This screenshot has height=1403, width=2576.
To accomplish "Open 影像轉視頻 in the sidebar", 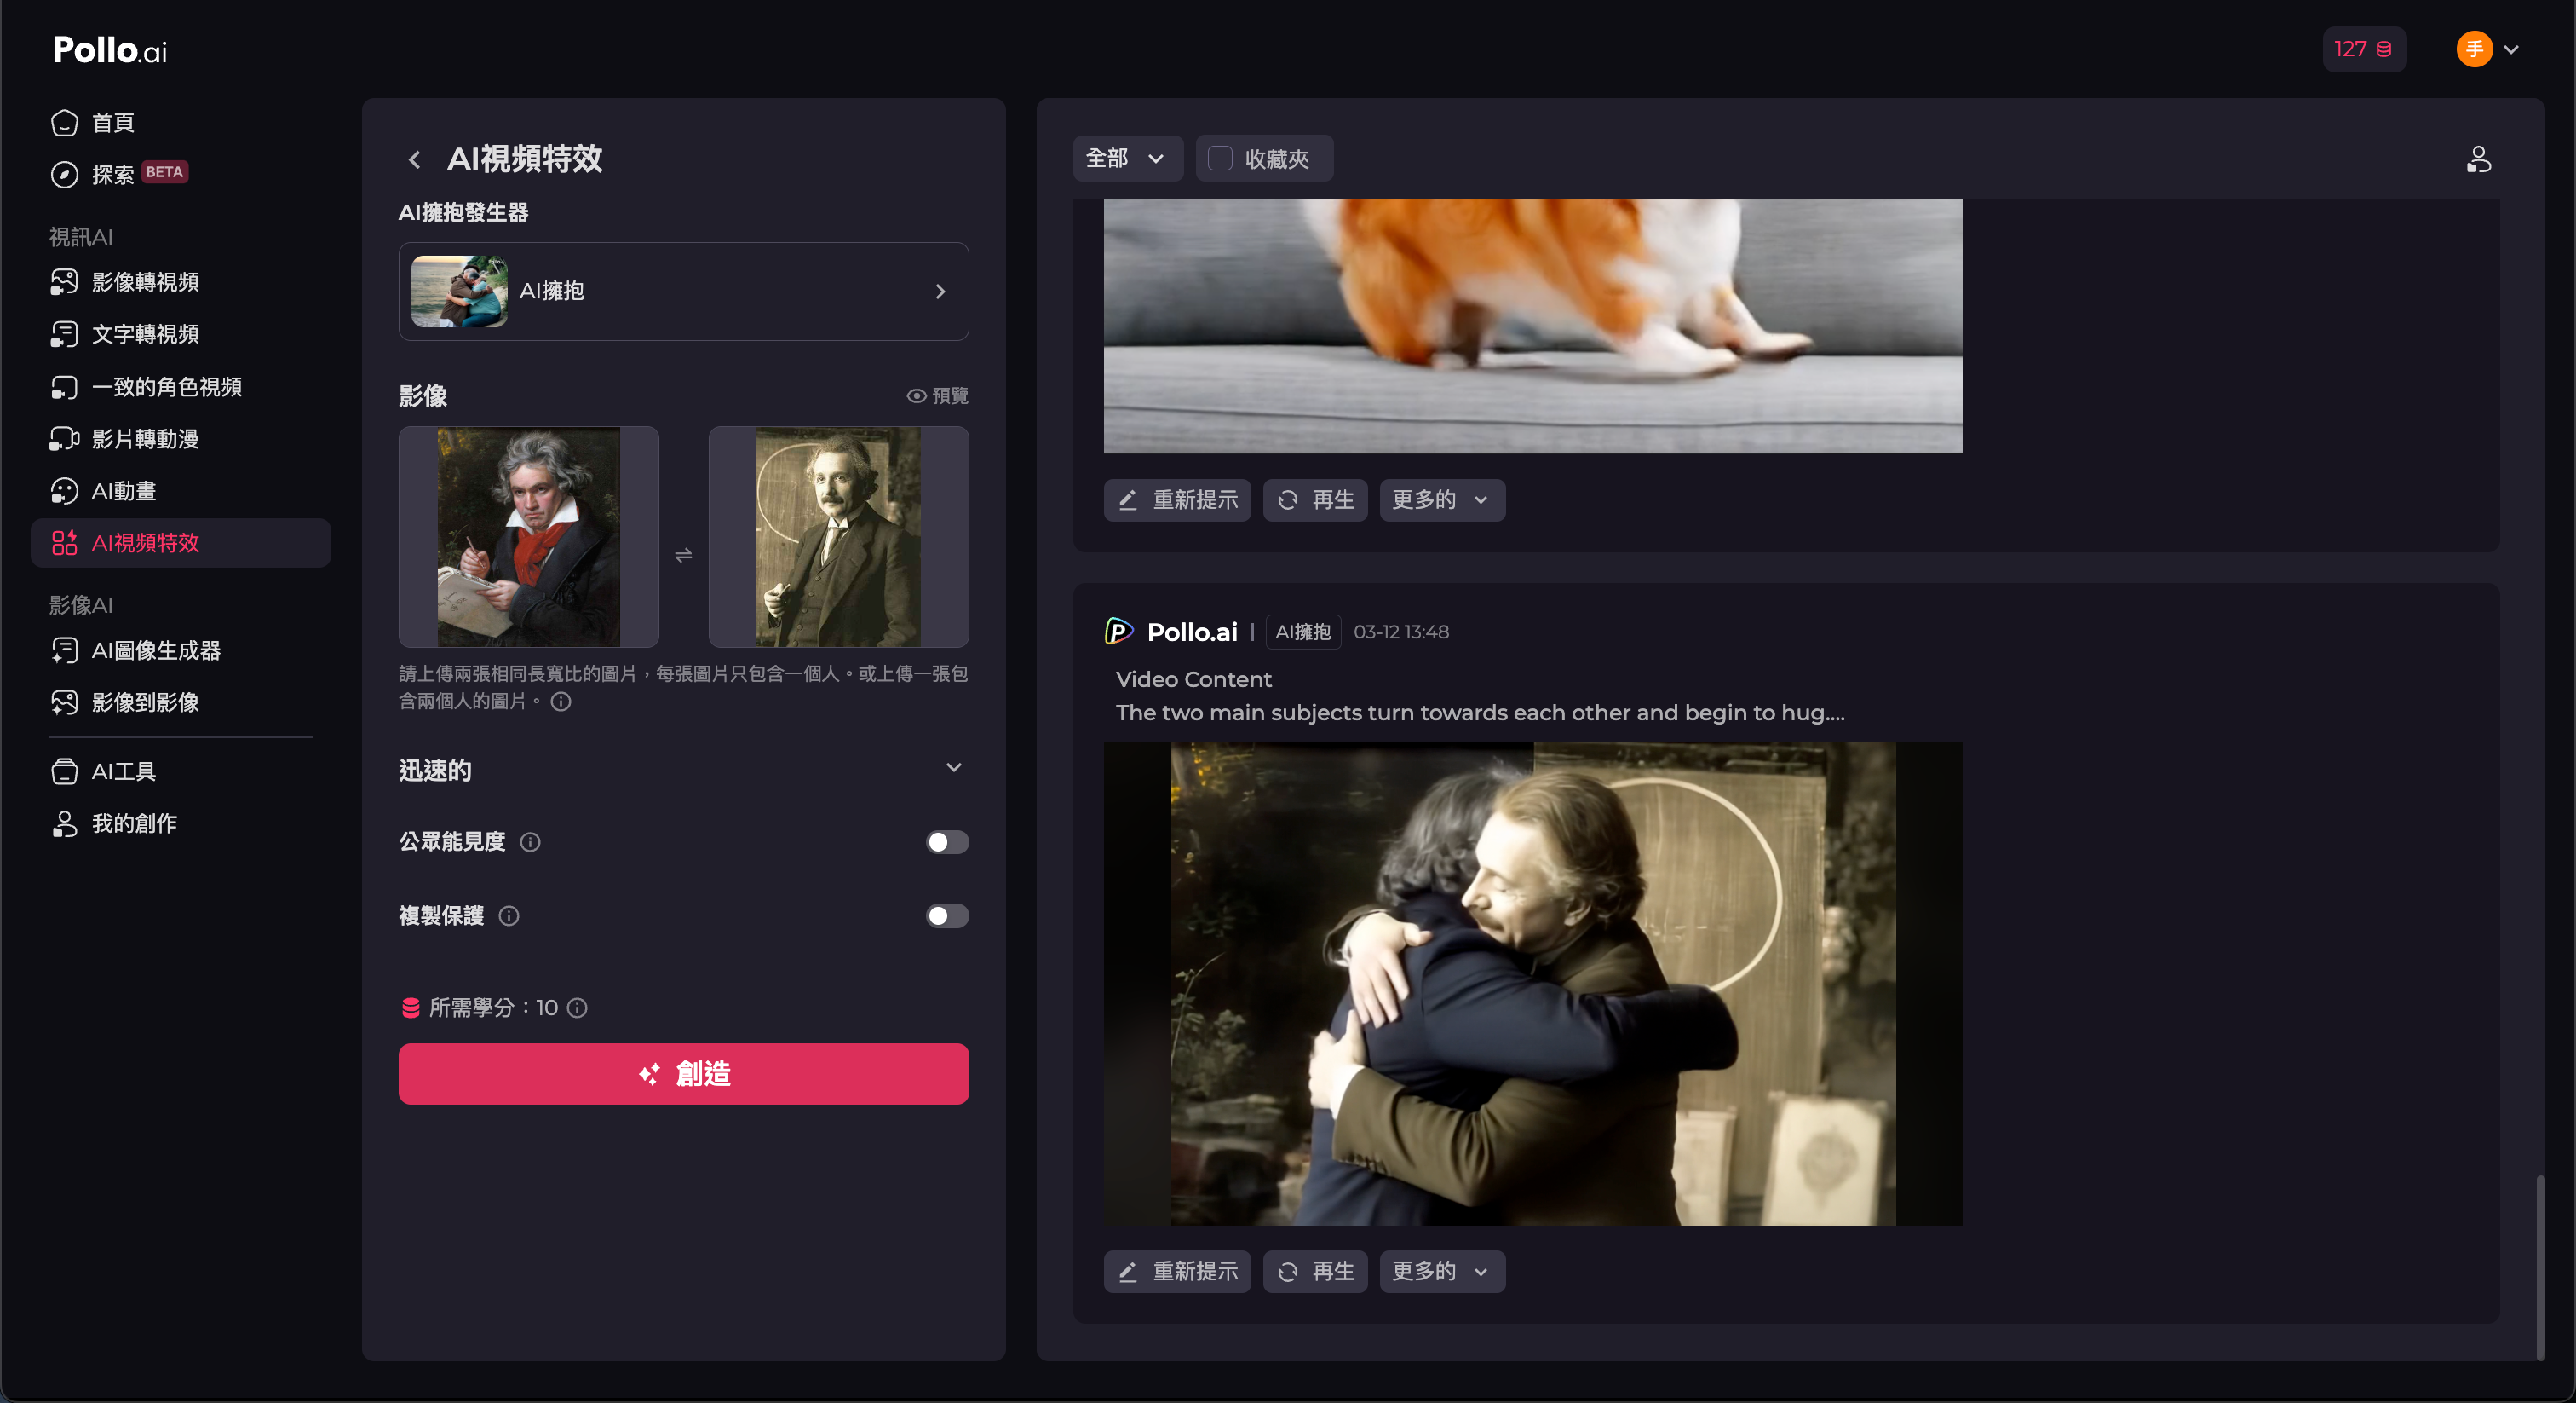I will coord(145,282).
